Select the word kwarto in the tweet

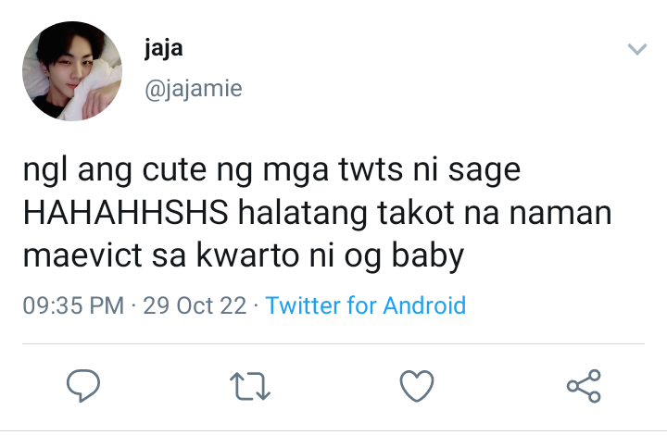(247, 255)
